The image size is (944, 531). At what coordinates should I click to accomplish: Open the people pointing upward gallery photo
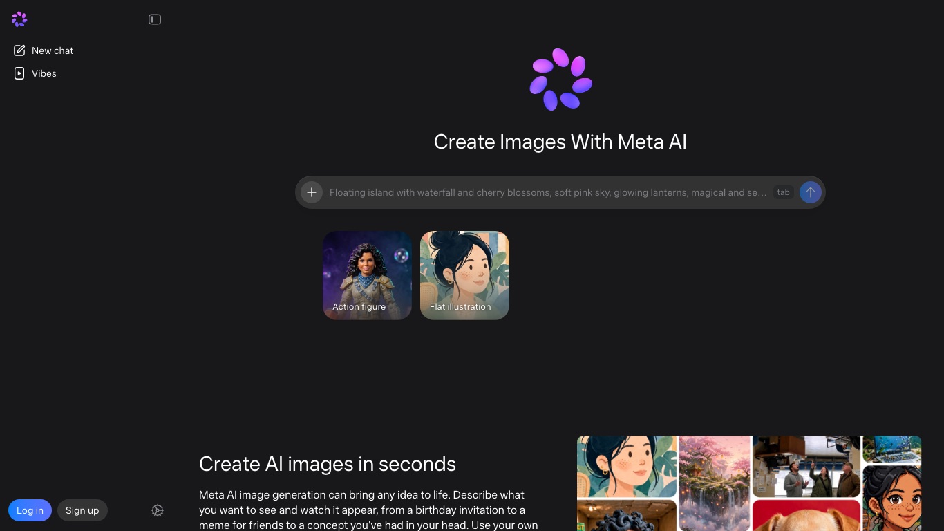pos(806,466)
